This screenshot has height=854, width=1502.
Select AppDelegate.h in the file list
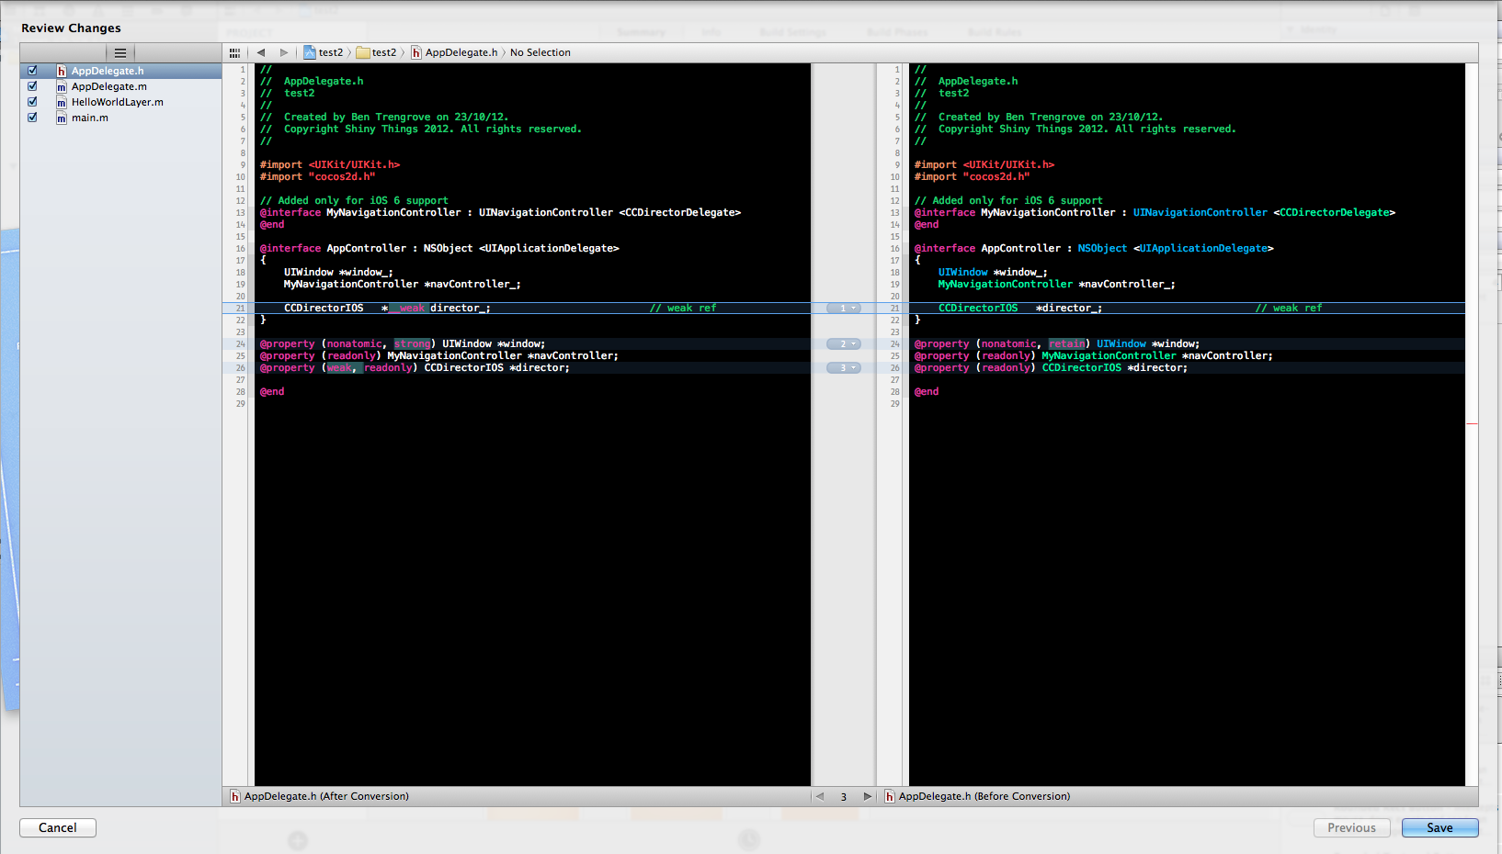(x=120, y=71)
